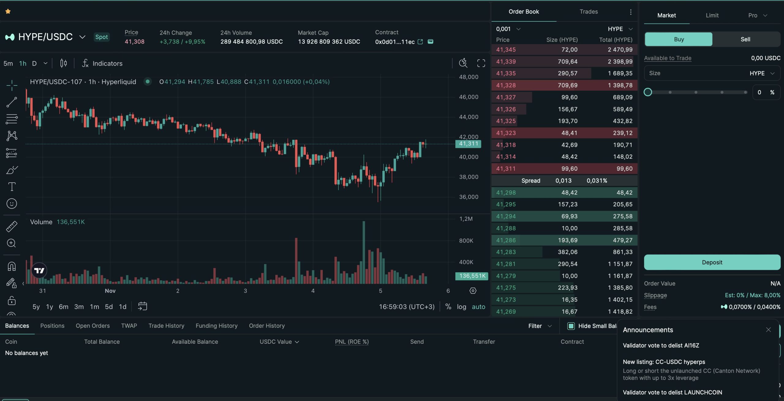Select the text annotation tool
Image resolution: width=784 pixels, height=401 pixels.
(12, 187)
